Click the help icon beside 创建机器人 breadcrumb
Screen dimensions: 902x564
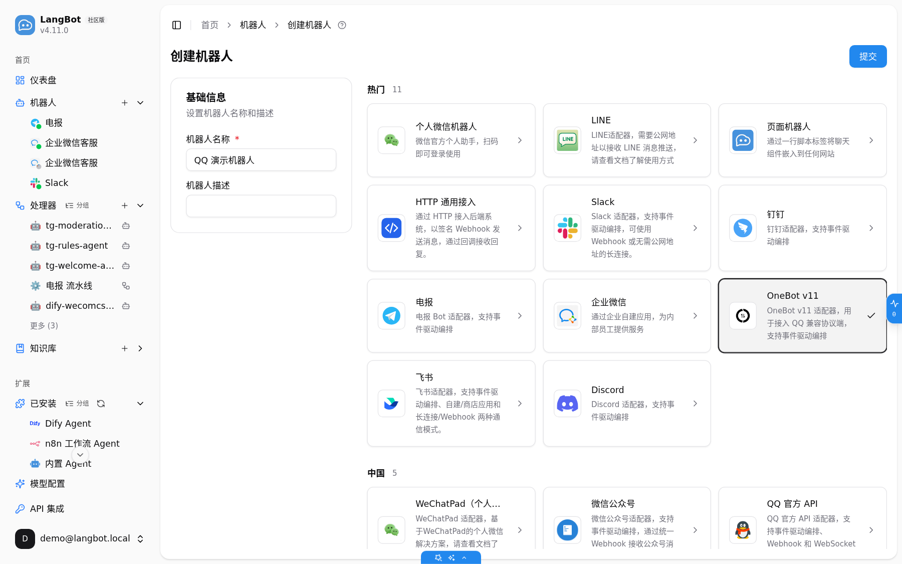coord(342,25)
